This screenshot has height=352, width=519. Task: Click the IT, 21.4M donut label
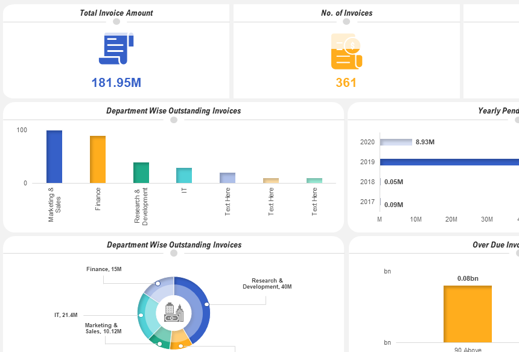pos(66,315)
